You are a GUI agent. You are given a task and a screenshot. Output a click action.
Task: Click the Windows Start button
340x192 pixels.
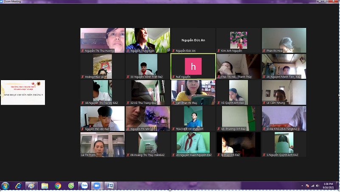pyautogui.click(x=6, y=186)
